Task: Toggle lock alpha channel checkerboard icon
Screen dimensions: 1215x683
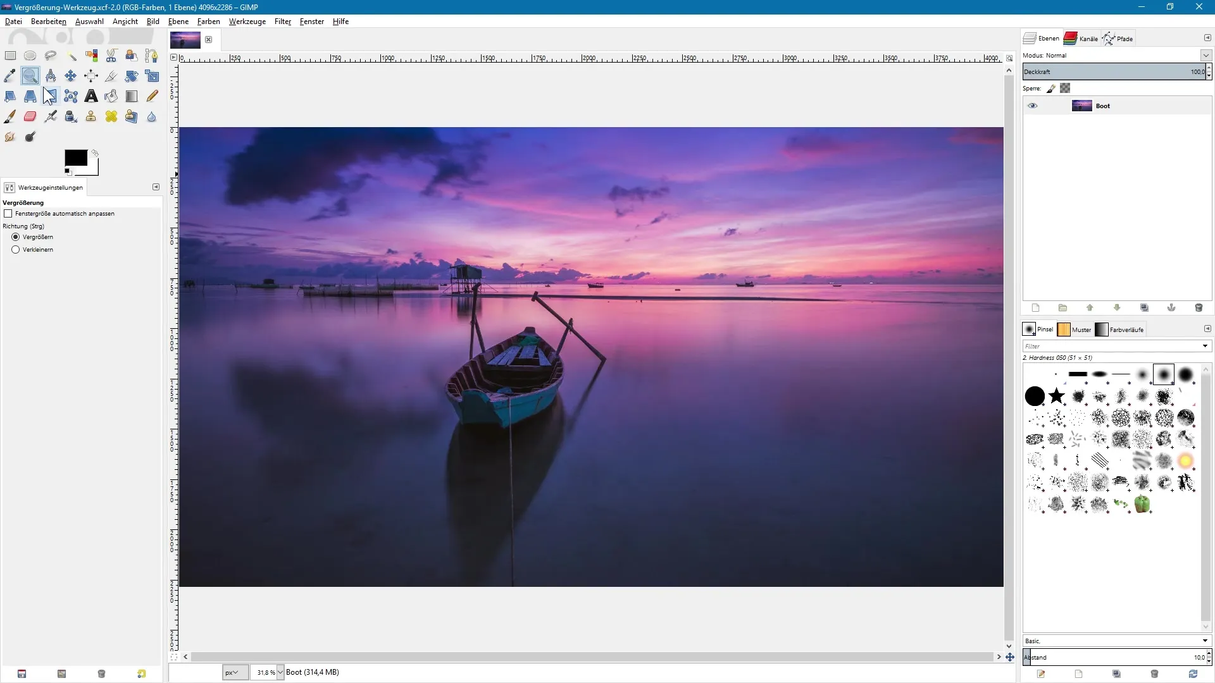Action: click(x=1066, y=89)
